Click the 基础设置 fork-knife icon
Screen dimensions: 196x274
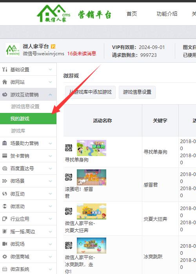[x=5, y=69]
